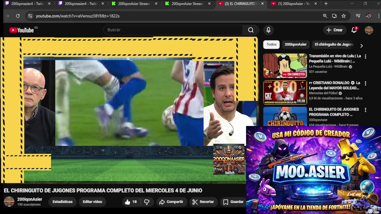The image size is (381, 214).
Task: Open site info icon in address bar
Action: [30, 16]
